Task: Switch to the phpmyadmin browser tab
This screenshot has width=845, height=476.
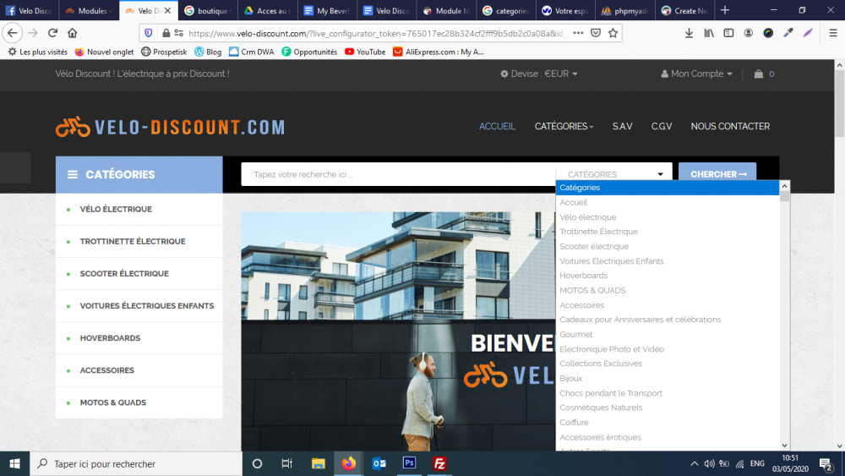Action: pos(625,10)
